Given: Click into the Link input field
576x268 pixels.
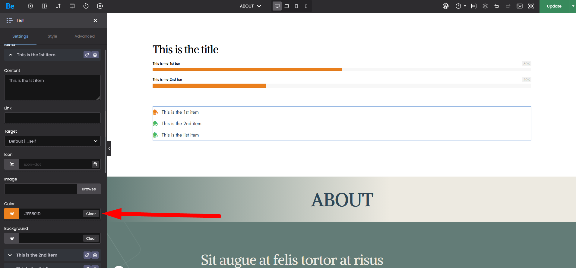Looking at the screenshot, I should tap(52, 118).
